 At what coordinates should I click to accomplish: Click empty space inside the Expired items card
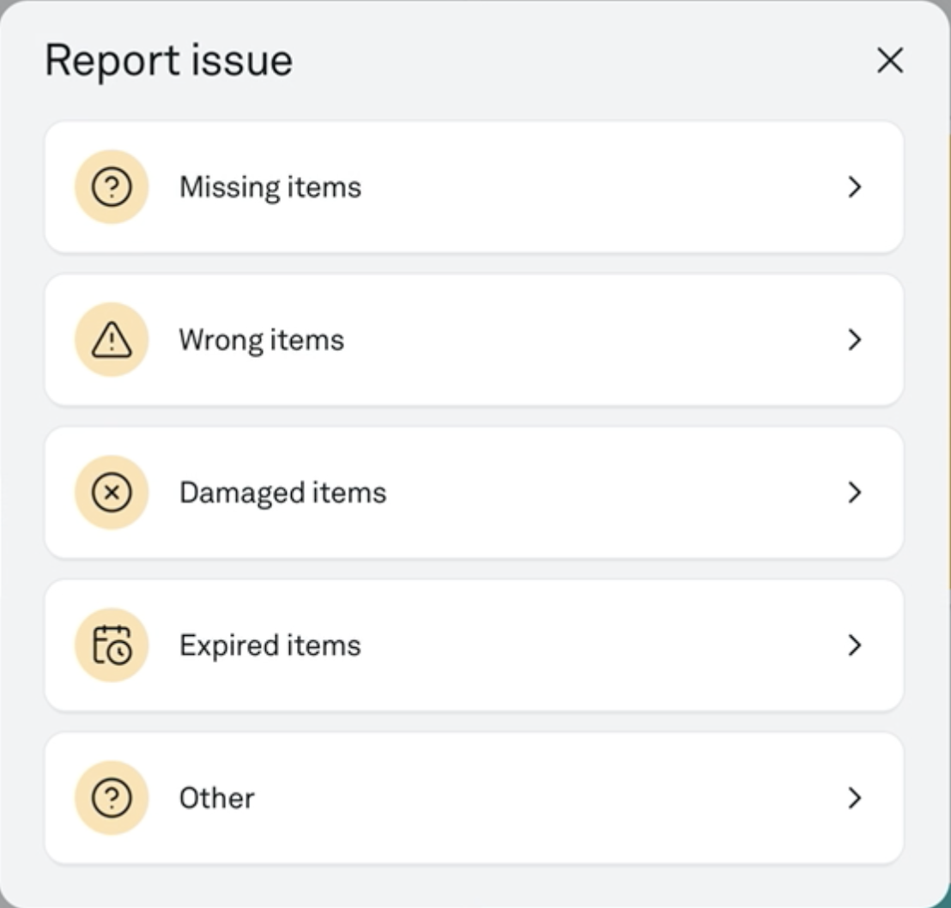607,645
